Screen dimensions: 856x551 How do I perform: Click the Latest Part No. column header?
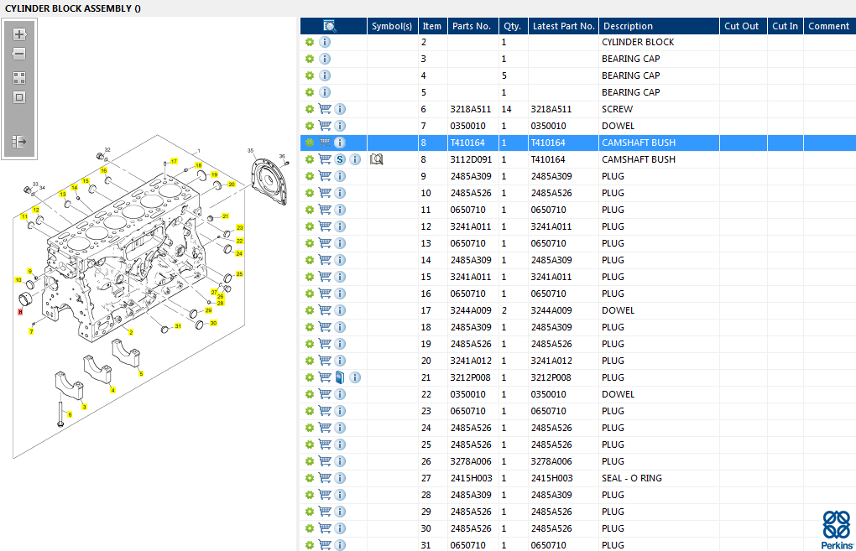[x=563, y=26]
